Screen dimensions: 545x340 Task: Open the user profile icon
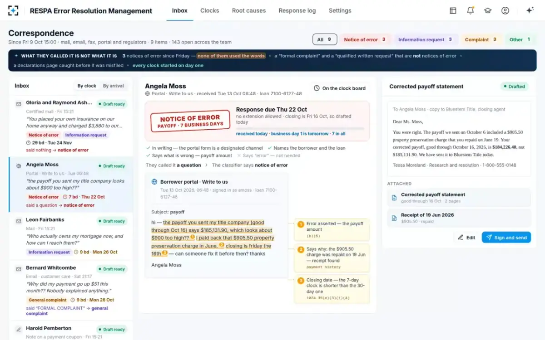tap(505, 10)
